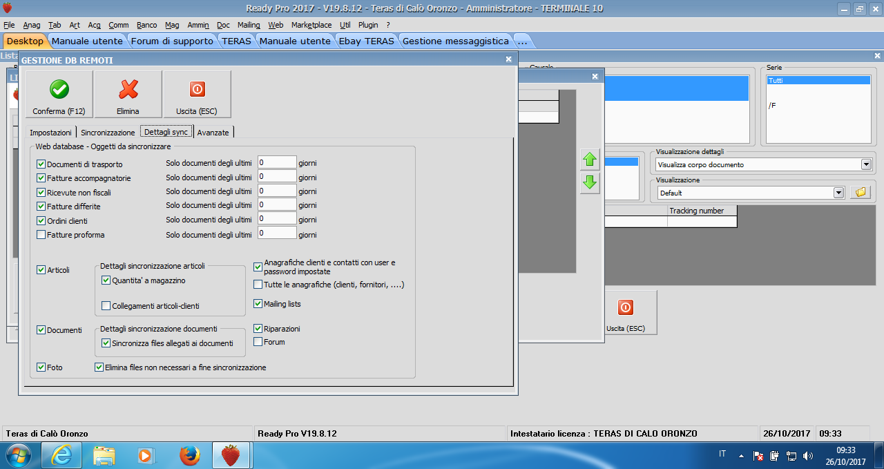
Task: Switch to Forum di supporto tab
Action: point(172,41)
